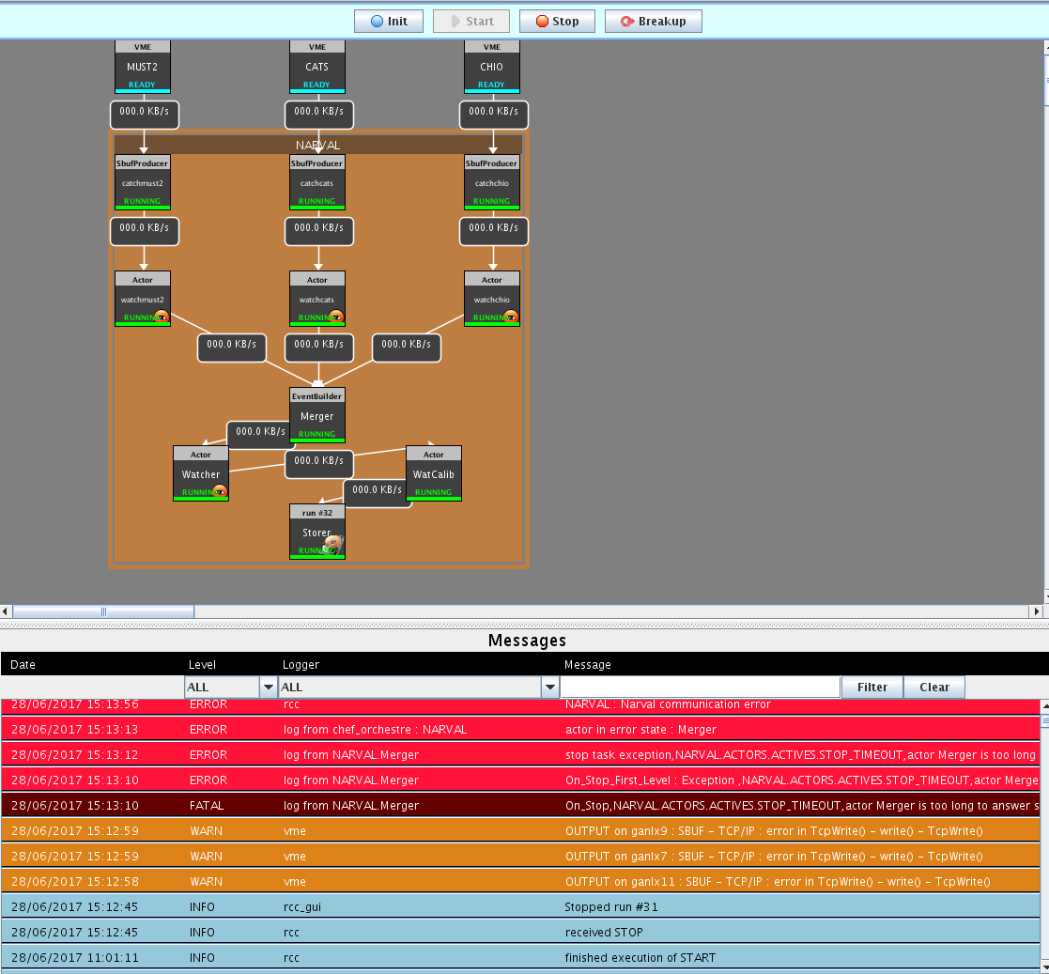Select the WARN row for ganlx7

point(520,857)
